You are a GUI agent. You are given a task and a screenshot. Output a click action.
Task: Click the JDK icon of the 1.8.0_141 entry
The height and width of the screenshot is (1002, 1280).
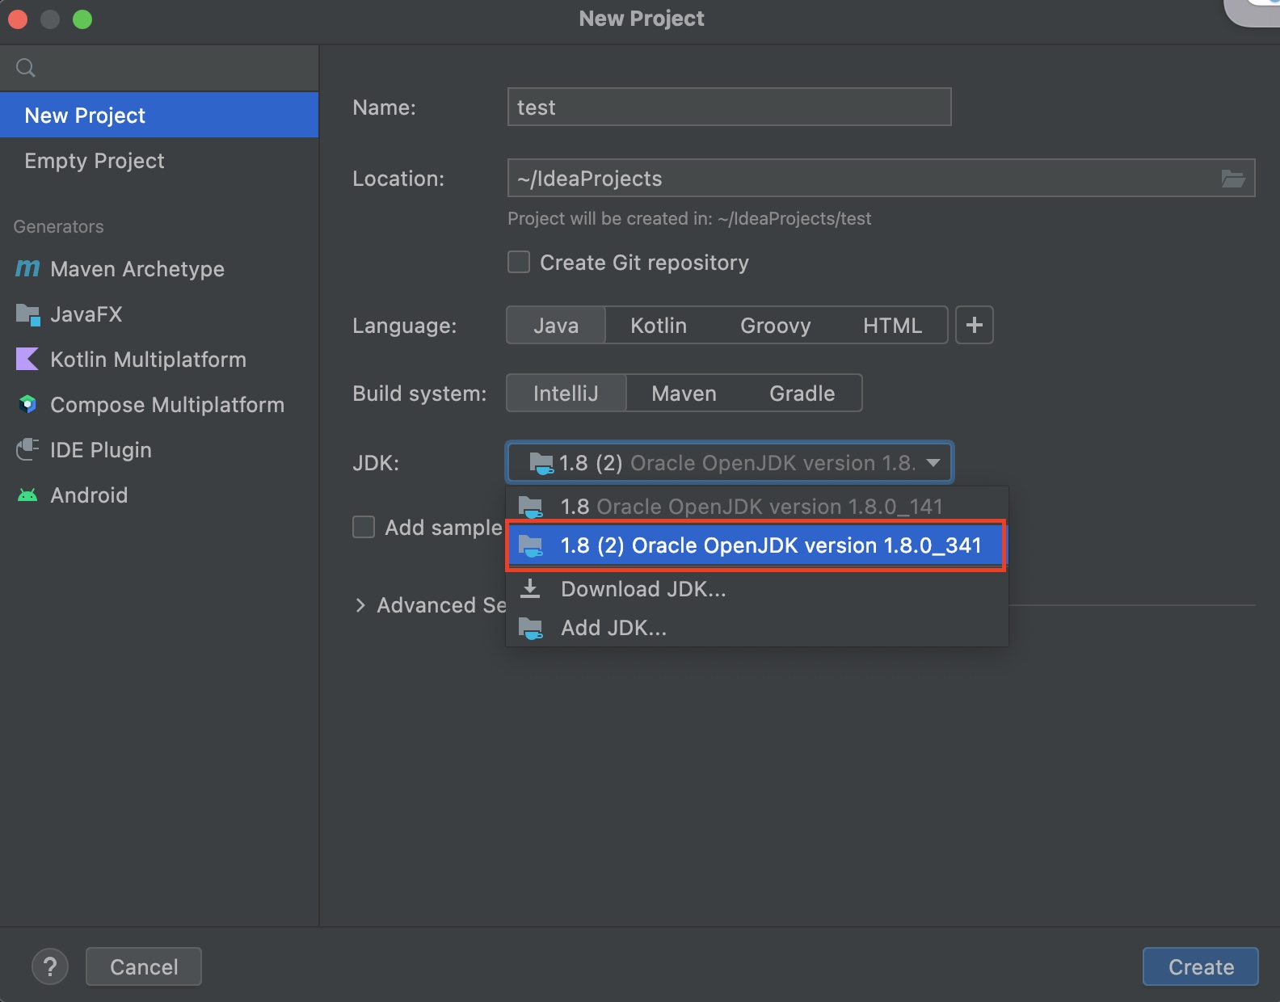pyautogui.click(x=530, y=507)
